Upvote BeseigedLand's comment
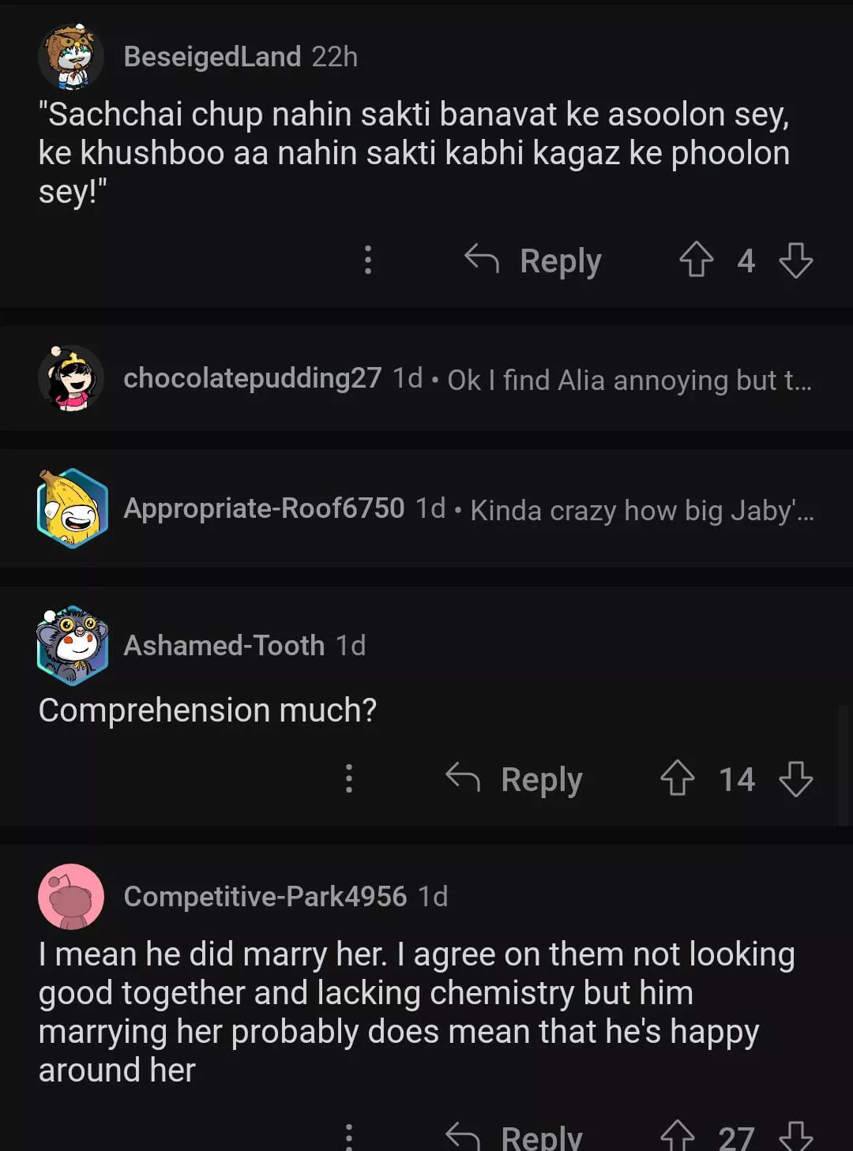The width and height of the screenshot is (853, 1151). click(x=696, y=260)
